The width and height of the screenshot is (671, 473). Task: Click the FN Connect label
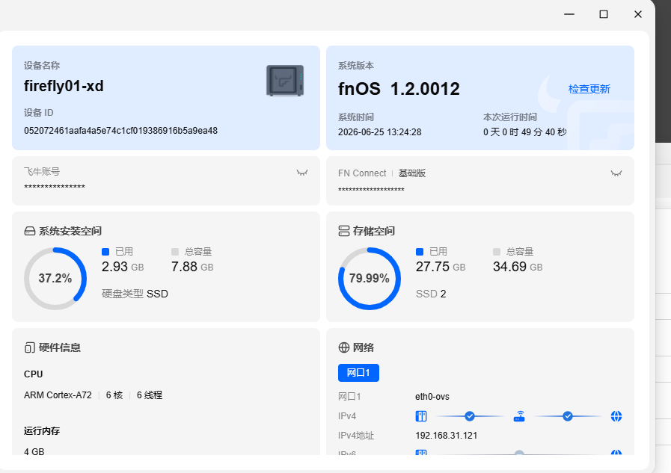click(x=362, y=173)
